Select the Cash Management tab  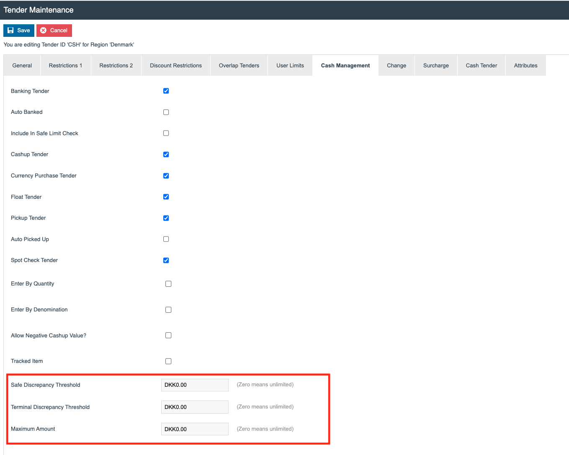(x=345, y=66)
